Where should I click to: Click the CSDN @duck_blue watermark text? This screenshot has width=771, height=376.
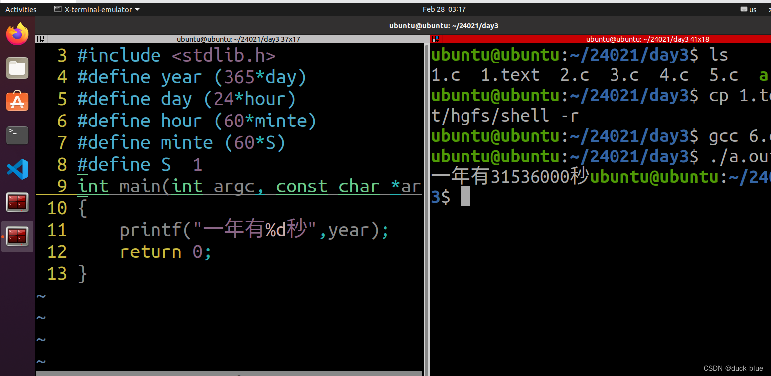[x=733, y=368]
